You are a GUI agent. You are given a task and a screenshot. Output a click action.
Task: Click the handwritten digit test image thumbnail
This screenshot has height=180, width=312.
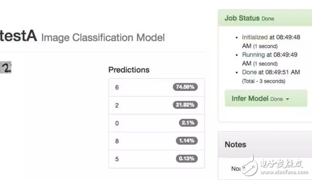5,67
